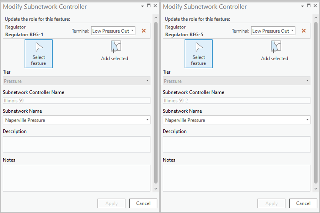
Task: Click Select feature tool in REG-1 pane
Action: click(39, 54)
